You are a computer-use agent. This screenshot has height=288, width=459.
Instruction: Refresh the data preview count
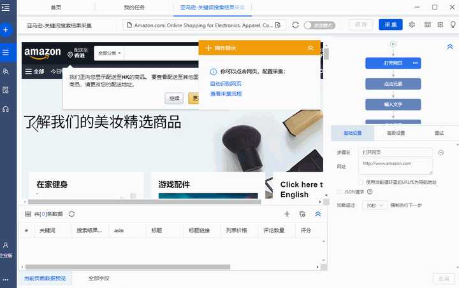[x=71, y=214]
